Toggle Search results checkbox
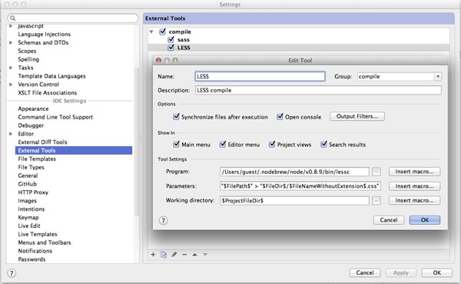Image resolution: width=461 pixels, height=284 pixels. 323,145
